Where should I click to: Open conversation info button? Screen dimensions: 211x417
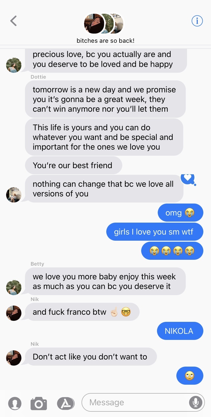197,21
